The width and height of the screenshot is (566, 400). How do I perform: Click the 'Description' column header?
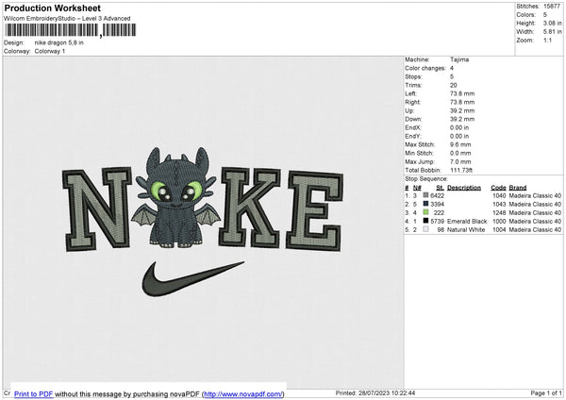tap(464, 188)
